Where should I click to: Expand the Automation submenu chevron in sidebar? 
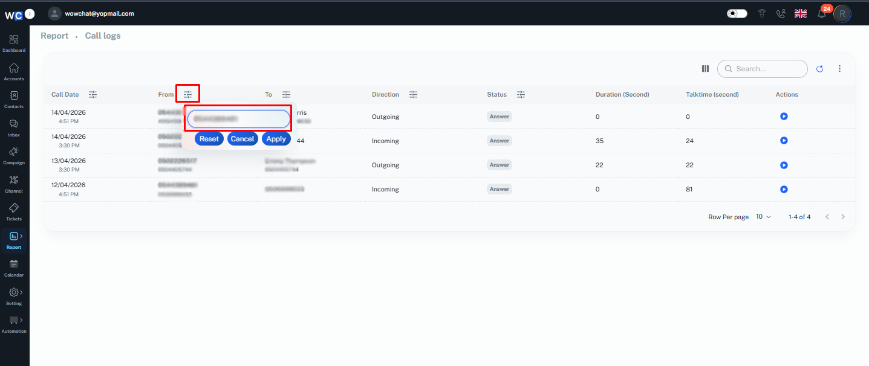coord(21,320)
